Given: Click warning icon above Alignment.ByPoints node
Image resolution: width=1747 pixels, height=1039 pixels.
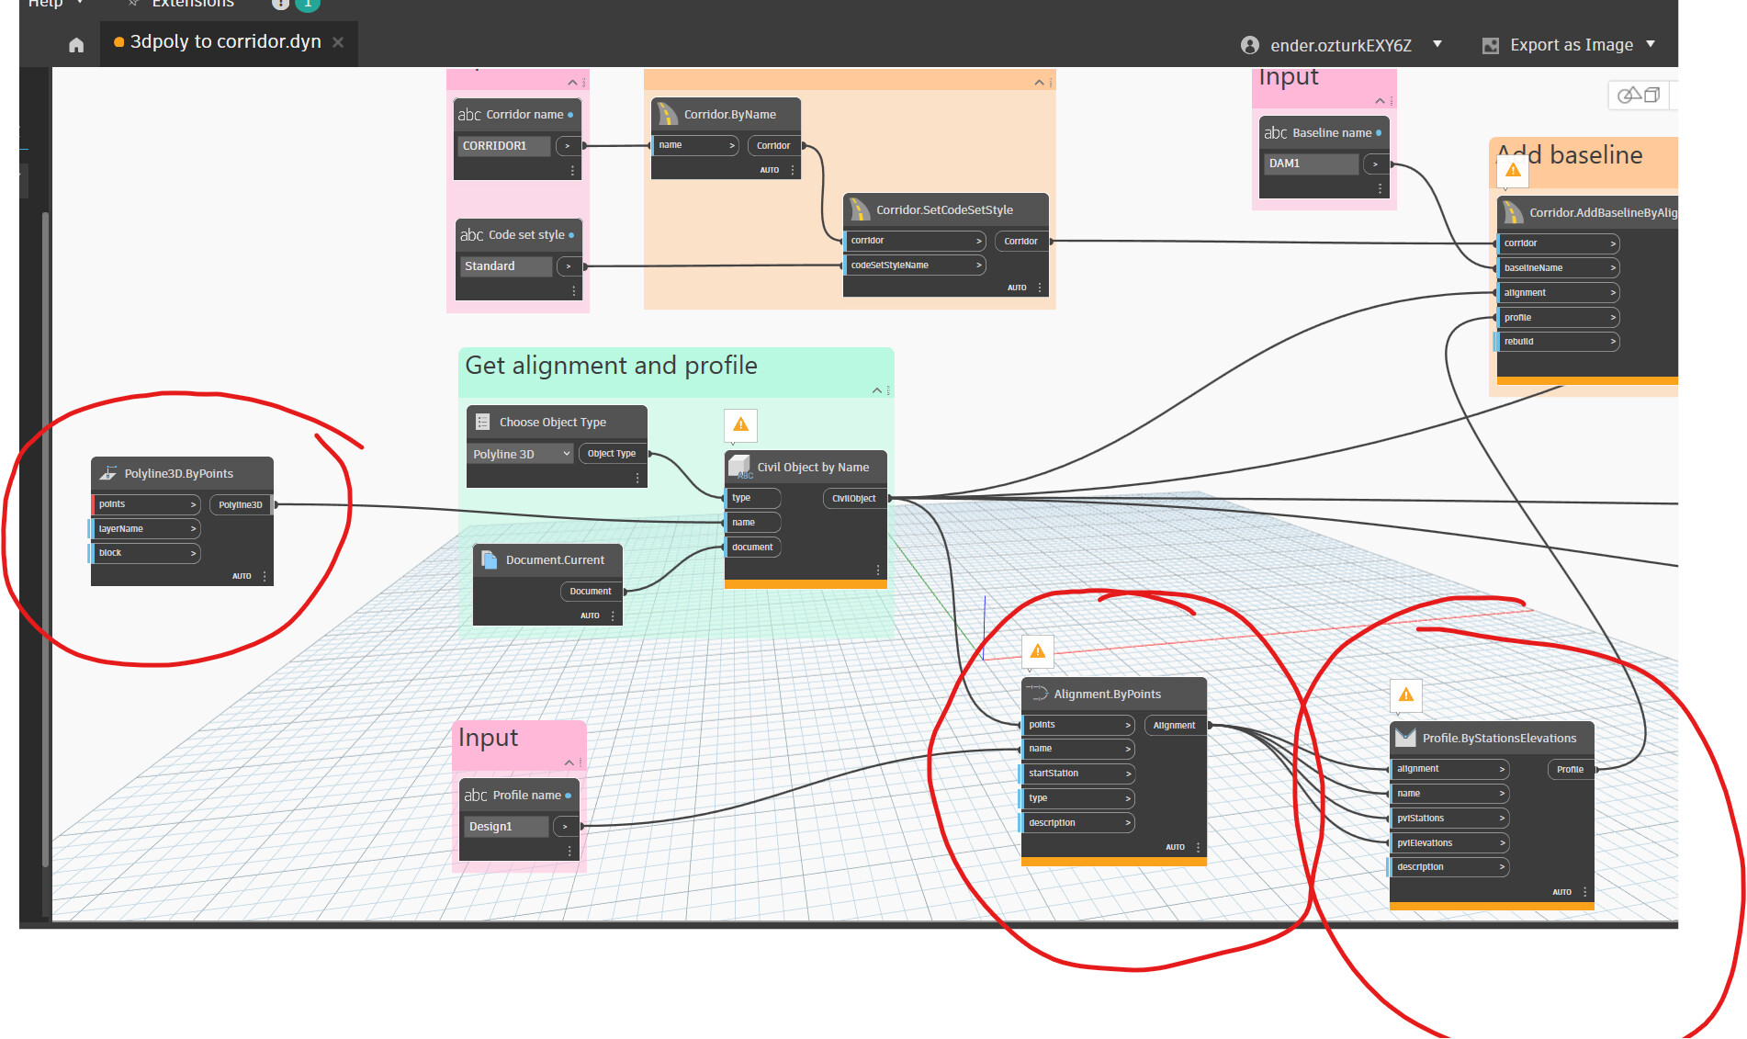Looking at the screenshot, I should [x=1038, y=651].
